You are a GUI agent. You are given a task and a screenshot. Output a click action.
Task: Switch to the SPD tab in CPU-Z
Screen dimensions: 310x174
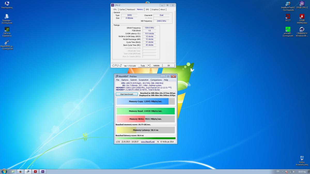tap(147, 10)
